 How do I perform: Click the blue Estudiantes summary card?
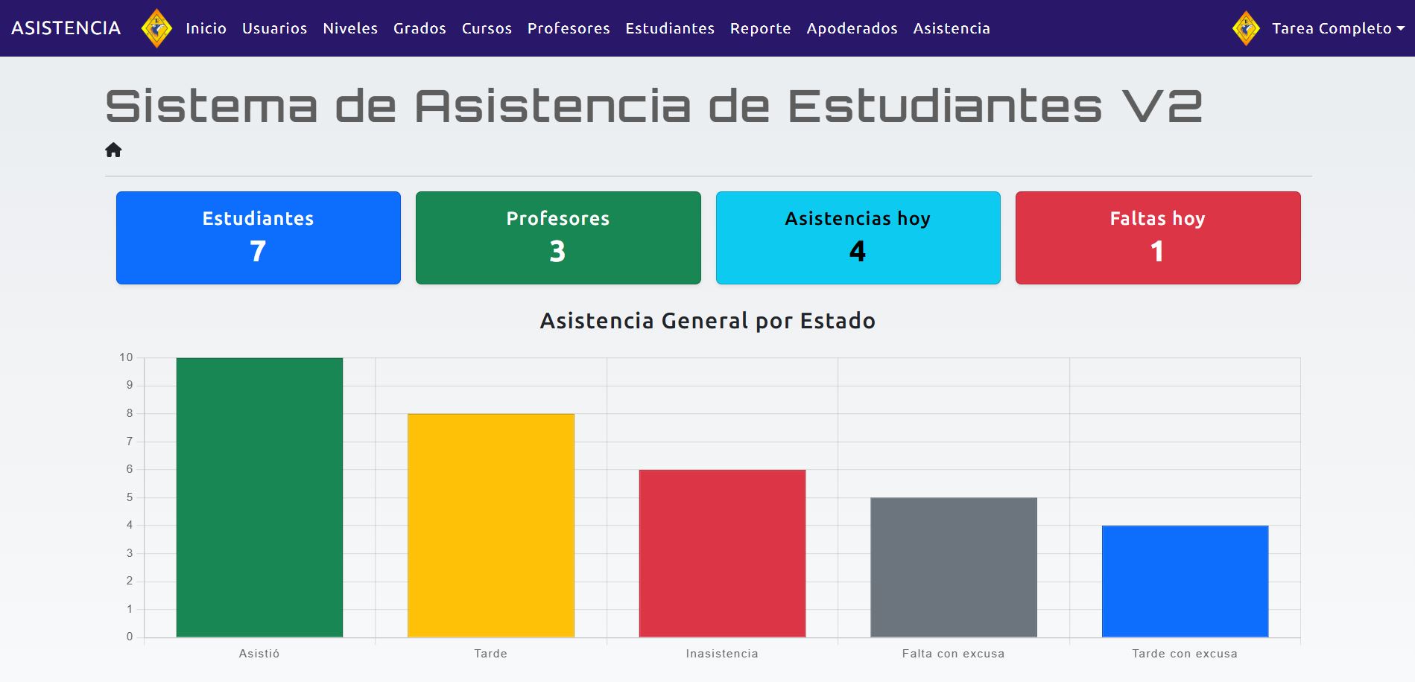[258, 238]
